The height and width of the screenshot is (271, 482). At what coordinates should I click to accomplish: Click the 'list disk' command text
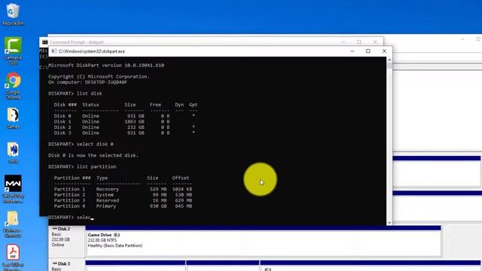[90, 93]
